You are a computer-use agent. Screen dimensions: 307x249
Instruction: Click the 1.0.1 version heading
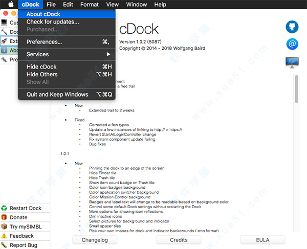click(65, 154)
